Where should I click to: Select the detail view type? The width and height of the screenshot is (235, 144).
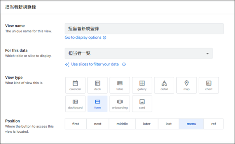click(164, 85)
